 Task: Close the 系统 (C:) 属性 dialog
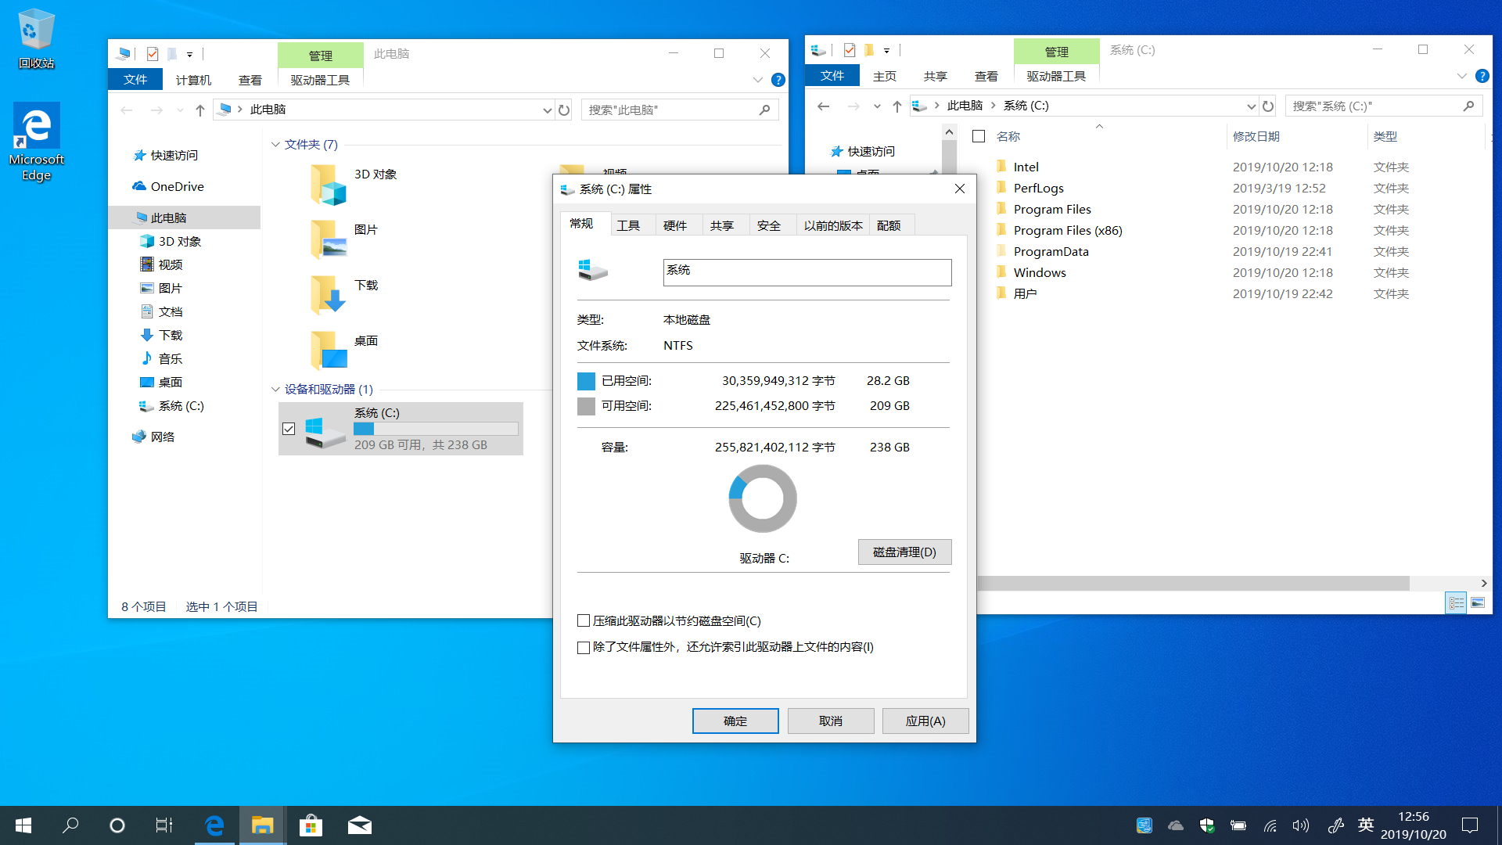point(960,189)
